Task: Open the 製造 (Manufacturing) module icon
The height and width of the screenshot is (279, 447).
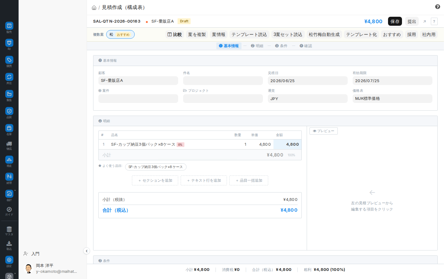Action: coord(9,94)
